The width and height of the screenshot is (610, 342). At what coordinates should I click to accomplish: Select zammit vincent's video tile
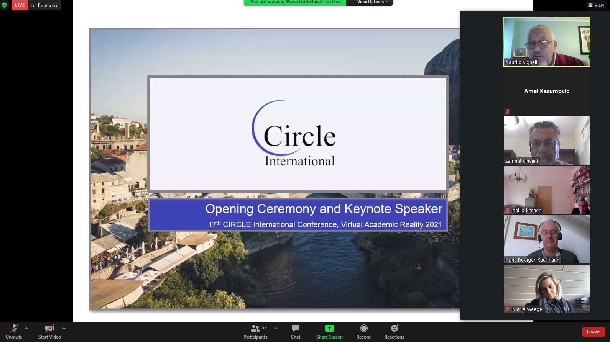pos(547,141)
